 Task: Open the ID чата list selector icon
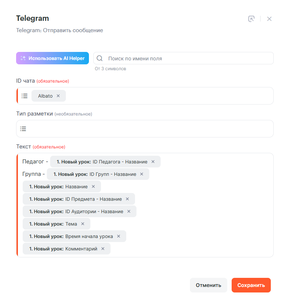pyautogui.click(x=25, y=96)
